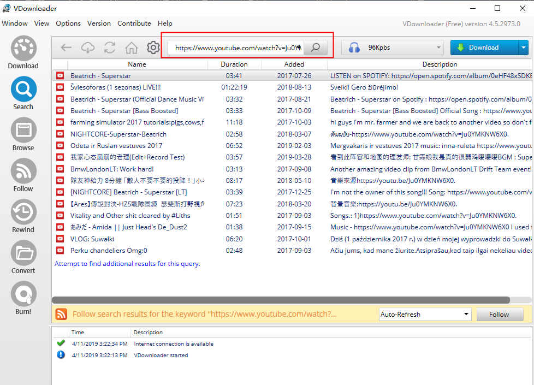Click the video icon beside VLOG: Suwałki
Viewport: 534px width, 385px height.
click(60, 239)
